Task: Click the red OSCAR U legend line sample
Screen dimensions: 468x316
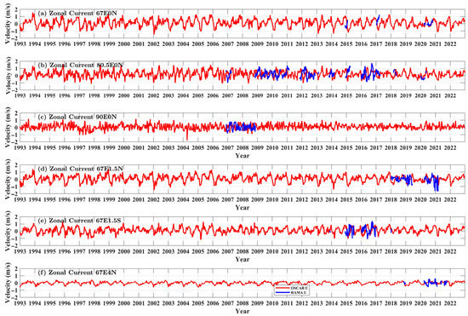Action: (x=282, y=288)
